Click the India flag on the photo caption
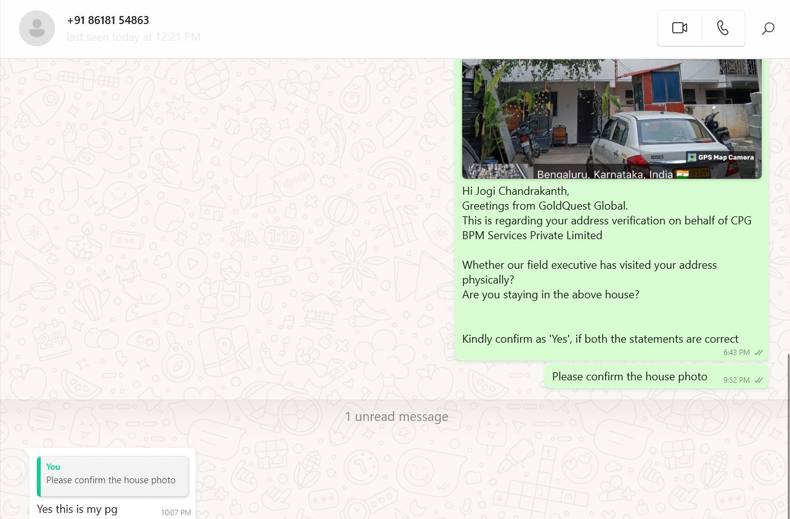This screenshot has height=519, width=790. point(682,174)
